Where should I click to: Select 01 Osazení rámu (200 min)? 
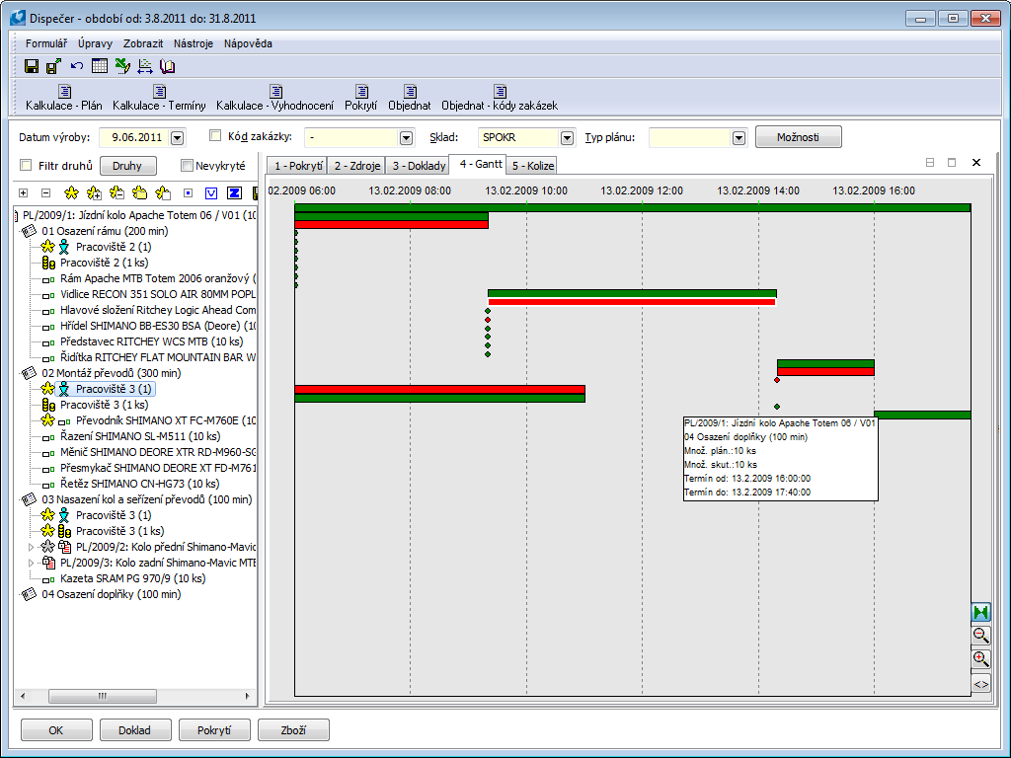pos(105,231)
